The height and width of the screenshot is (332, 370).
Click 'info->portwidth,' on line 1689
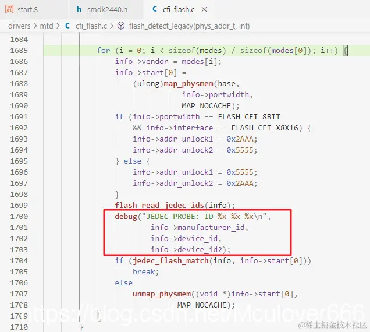pyautogui.click(x=218, y=94)
